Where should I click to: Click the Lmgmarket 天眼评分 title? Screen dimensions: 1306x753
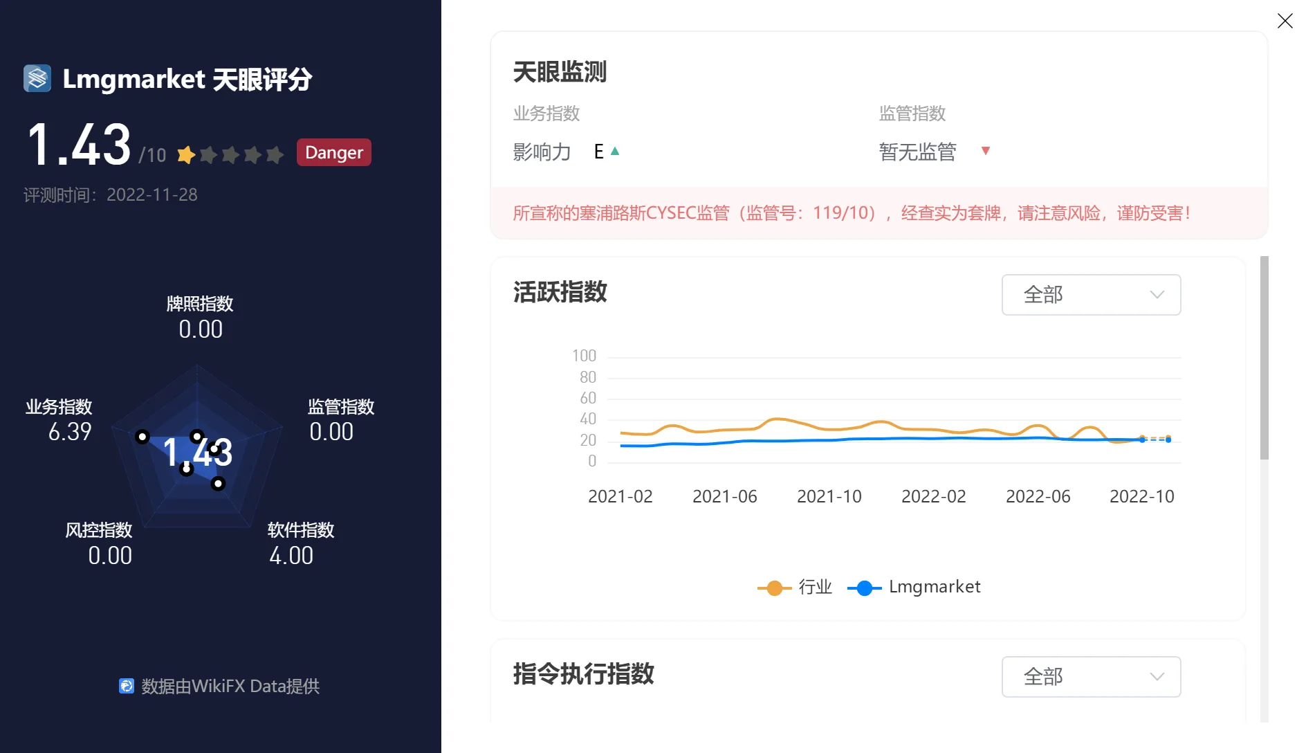click(x=187, y=79)
